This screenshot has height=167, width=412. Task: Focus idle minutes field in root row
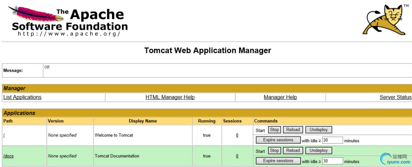pos(332,140)
